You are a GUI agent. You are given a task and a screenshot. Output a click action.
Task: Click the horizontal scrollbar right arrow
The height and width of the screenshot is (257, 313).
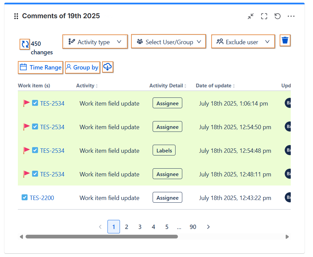pyautogui.click(x=287, y=237)
